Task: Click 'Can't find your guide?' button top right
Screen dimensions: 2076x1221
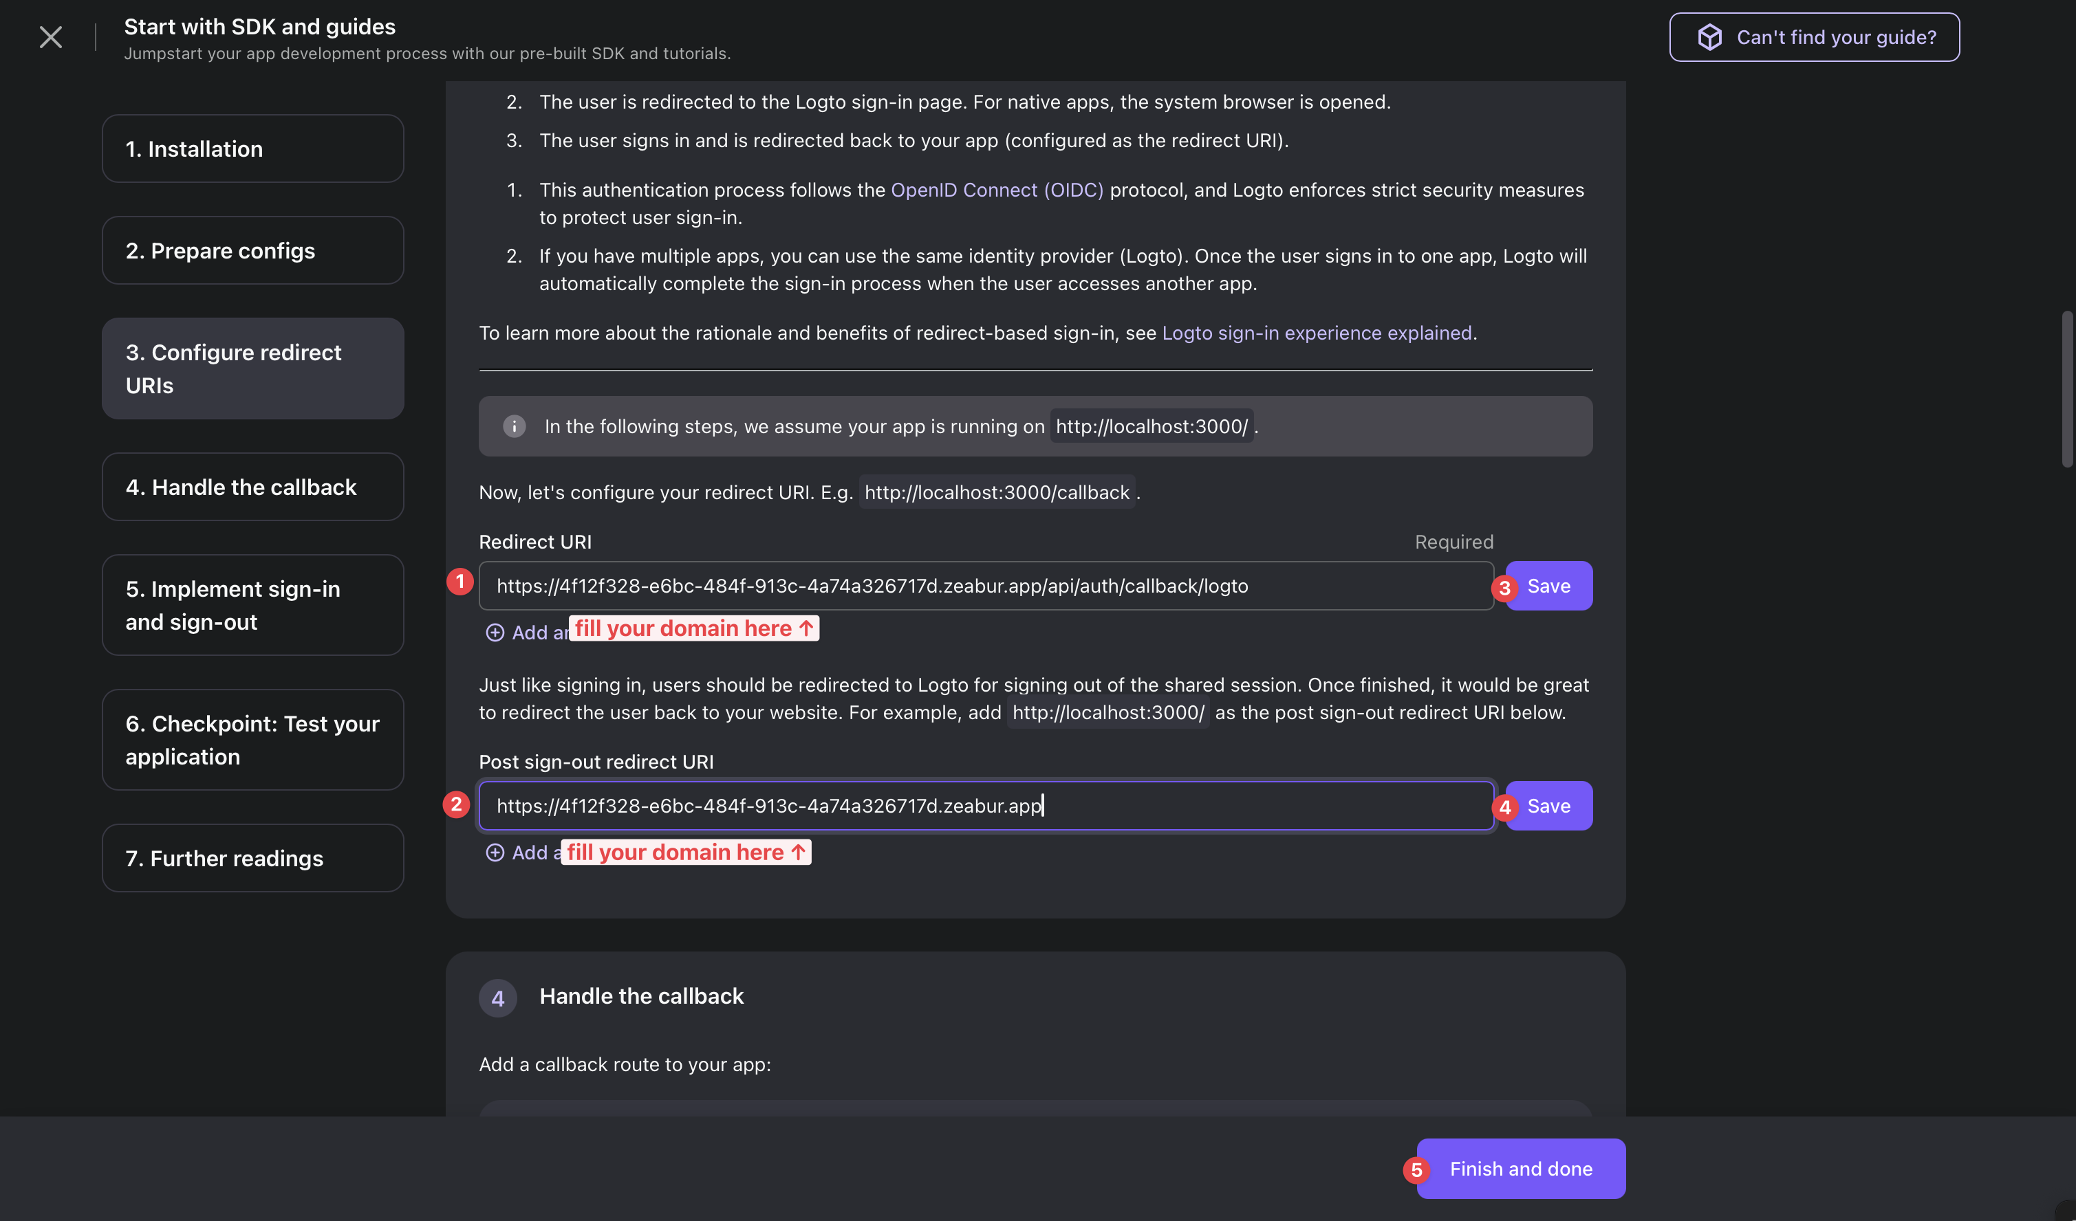Action: 1815,36
